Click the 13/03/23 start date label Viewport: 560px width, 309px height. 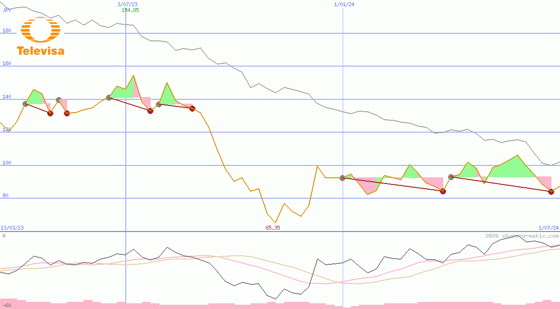[12, 228]
